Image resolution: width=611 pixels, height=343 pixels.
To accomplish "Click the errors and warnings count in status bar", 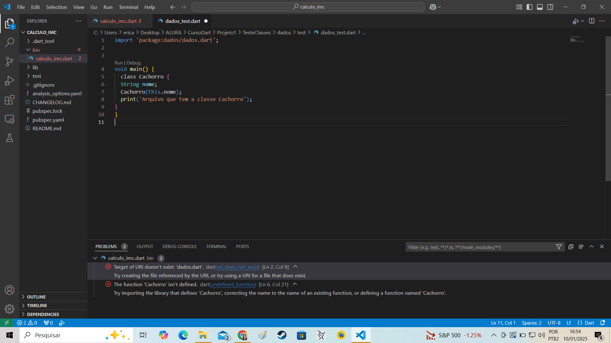I will click(27, 323).
